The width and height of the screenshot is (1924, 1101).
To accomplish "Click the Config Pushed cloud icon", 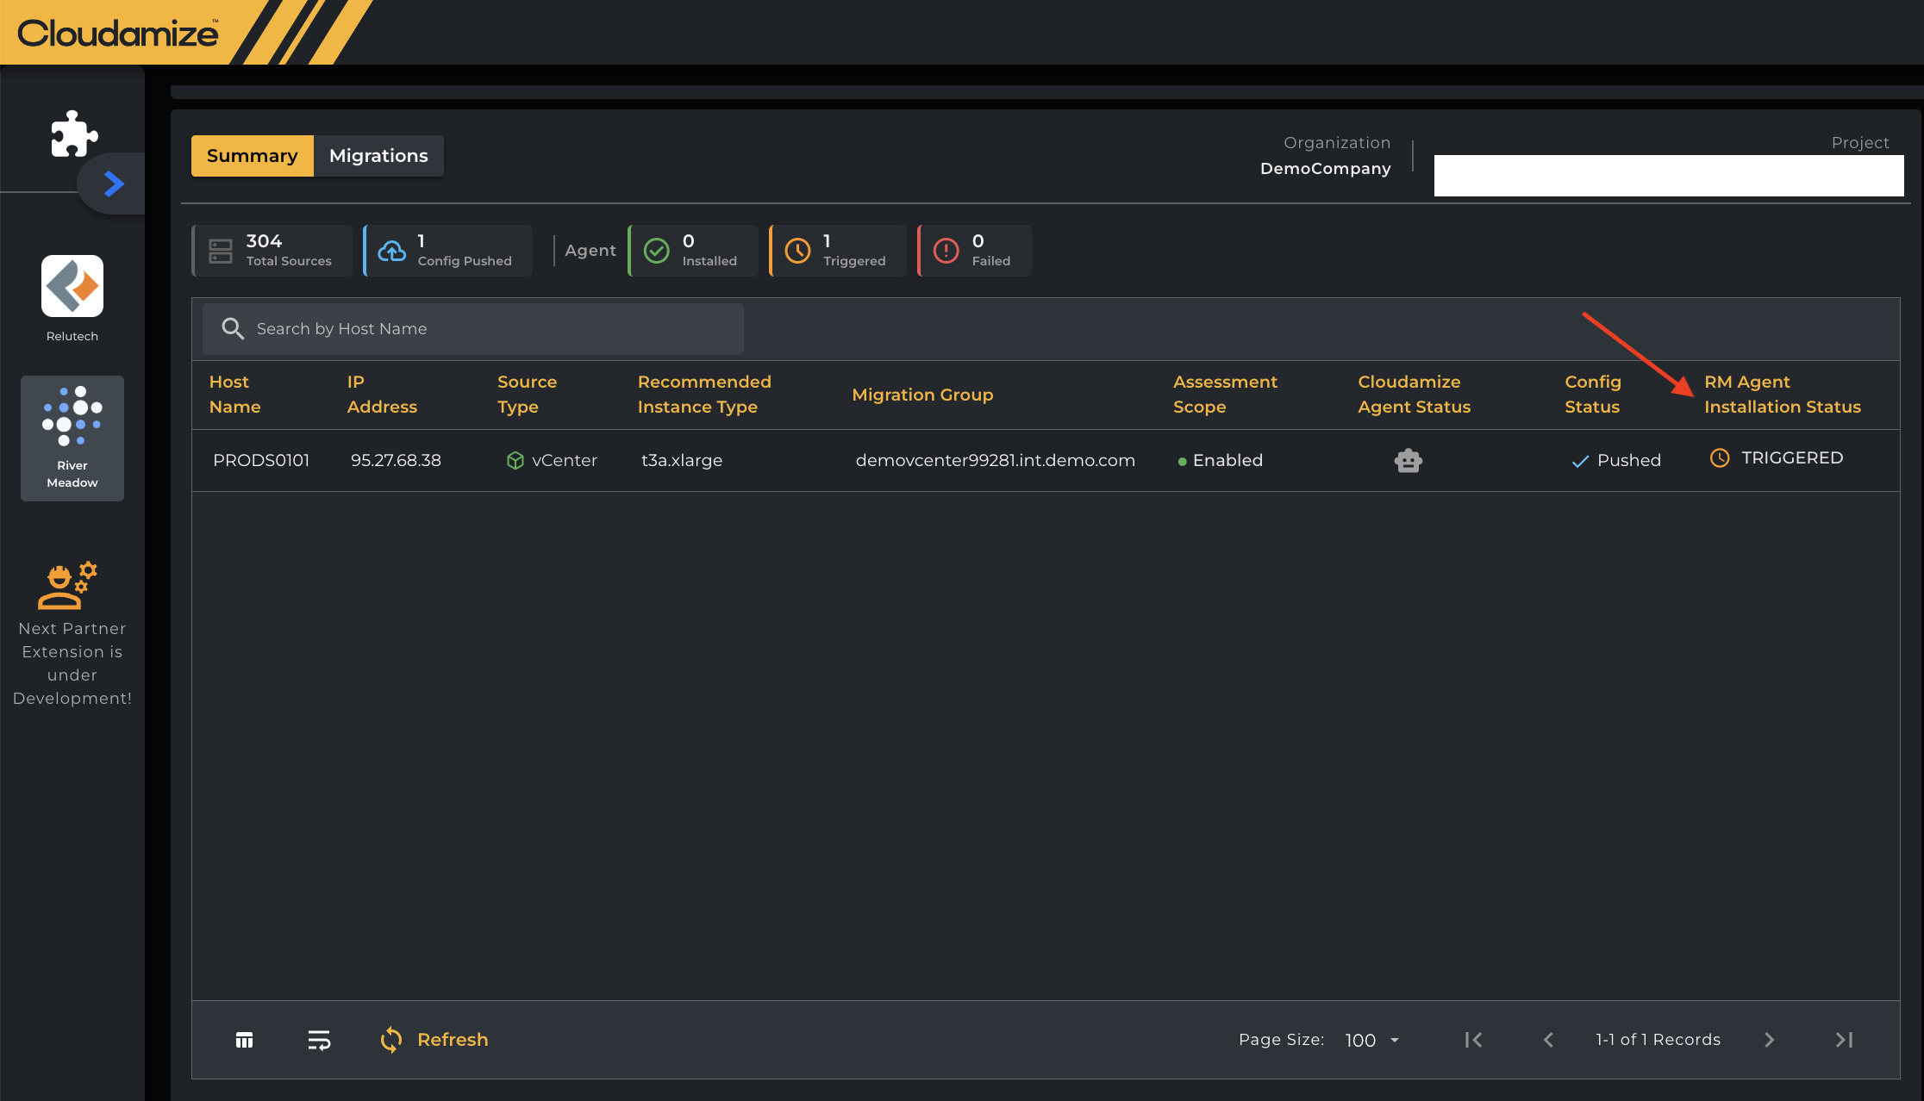I will click(x=392, y=251).
